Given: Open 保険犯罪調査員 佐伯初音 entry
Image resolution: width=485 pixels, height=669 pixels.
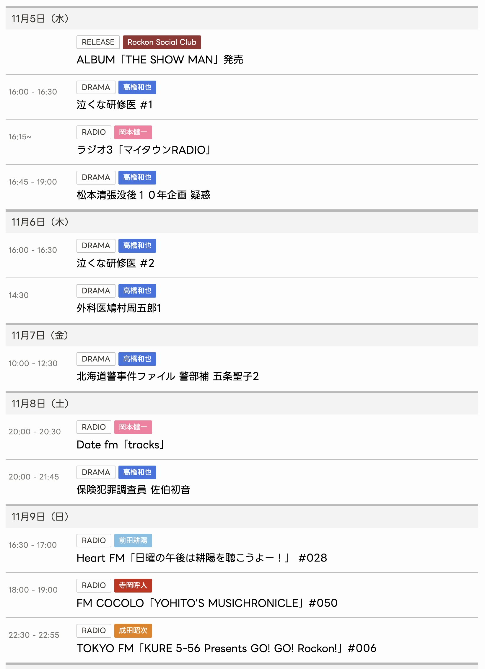Looking at the screenshot, I should click(x=133, y=489).
